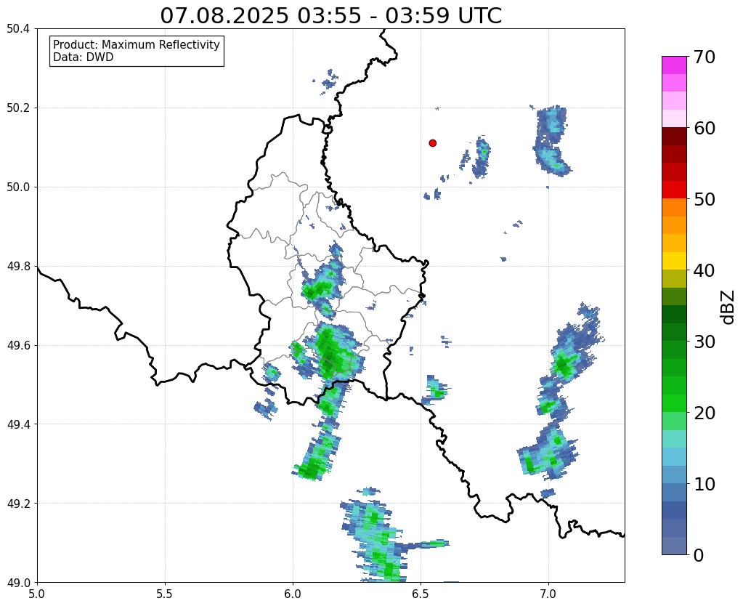The image size is (743, 606).
Task: Click the colorbar tick label 30
Action: [705, 342]
